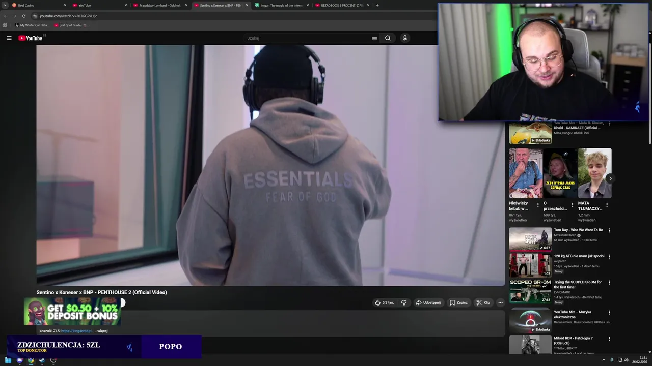Open the on-screen keyboard icon in search

[x=374, y=38]
